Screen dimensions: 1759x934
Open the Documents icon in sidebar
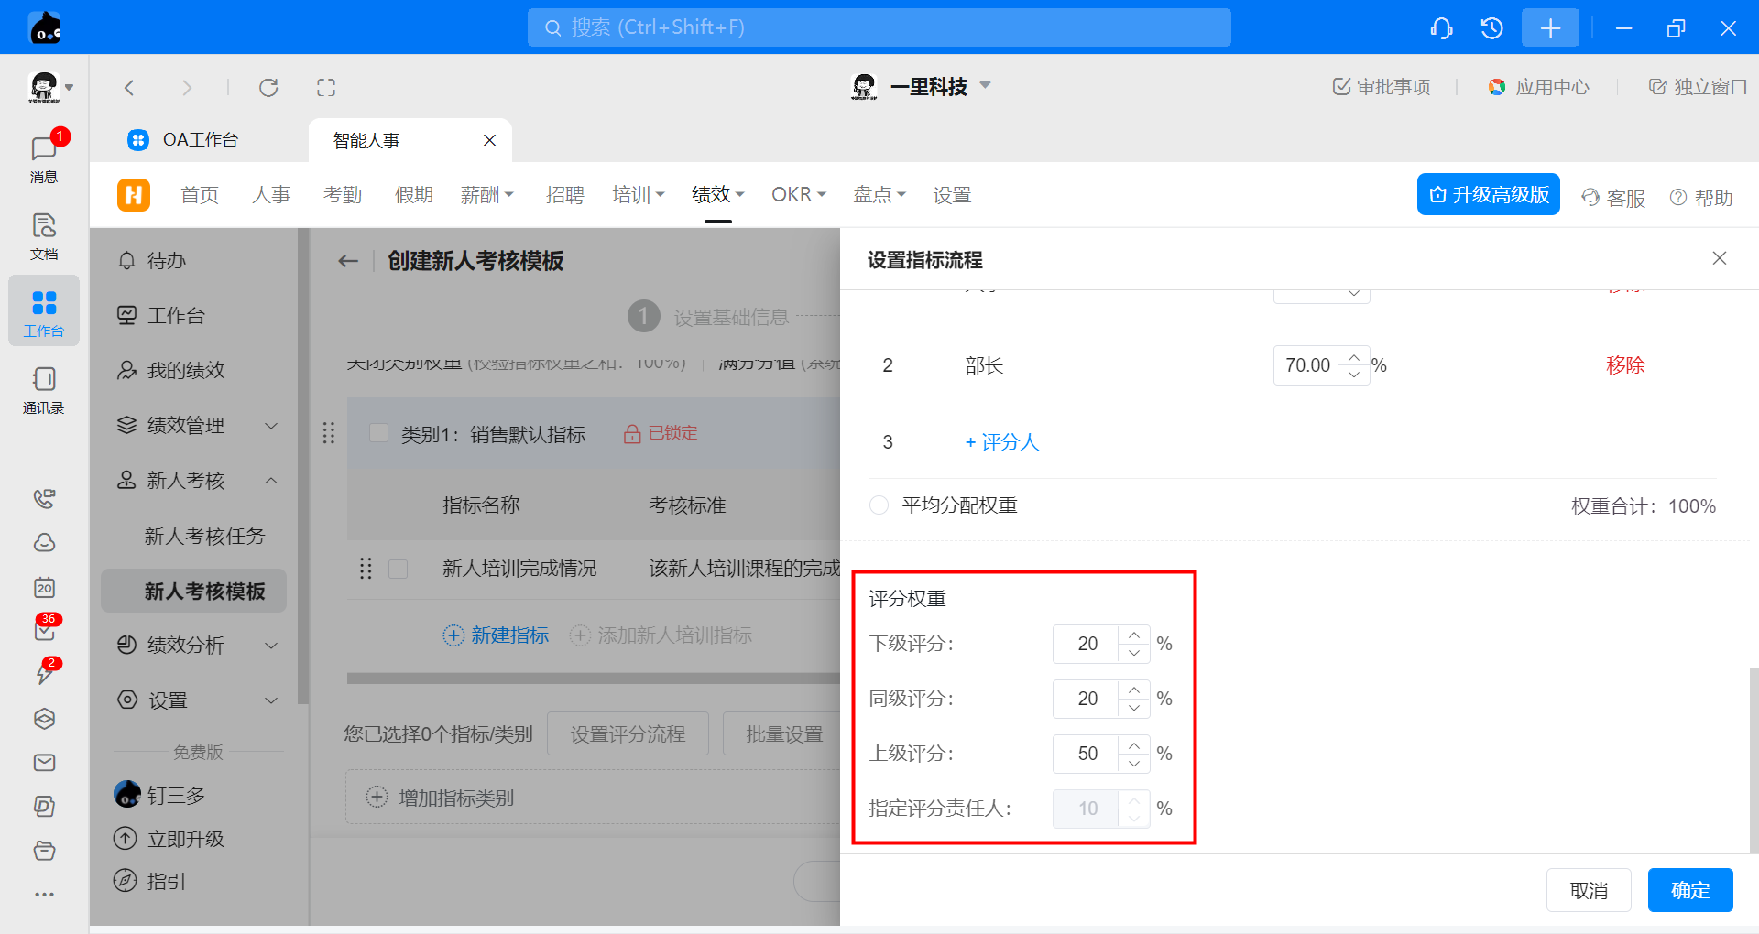[x=43, y=234]
